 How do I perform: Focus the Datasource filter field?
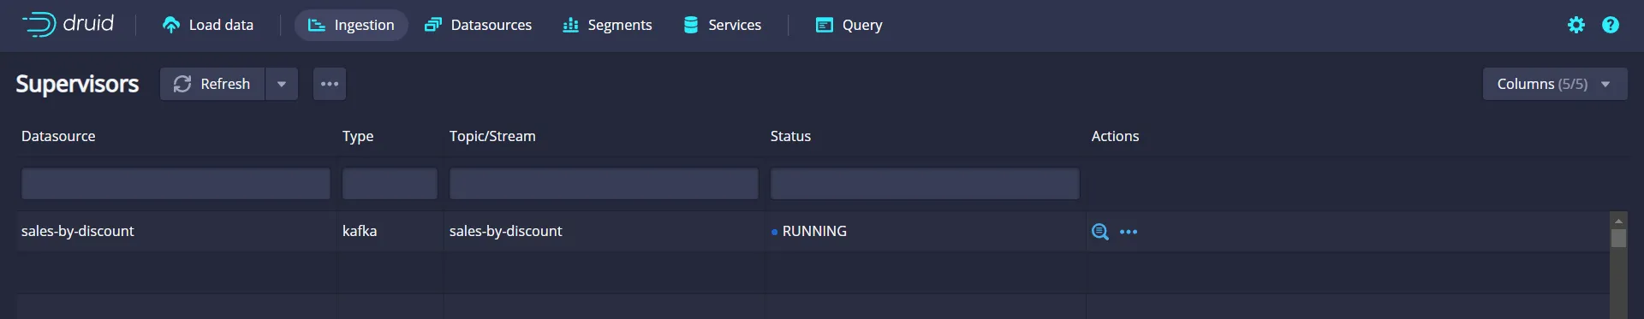coord(176,184)
